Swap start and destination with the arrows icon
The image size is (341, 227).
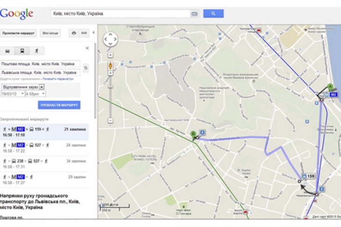point(86,68)
